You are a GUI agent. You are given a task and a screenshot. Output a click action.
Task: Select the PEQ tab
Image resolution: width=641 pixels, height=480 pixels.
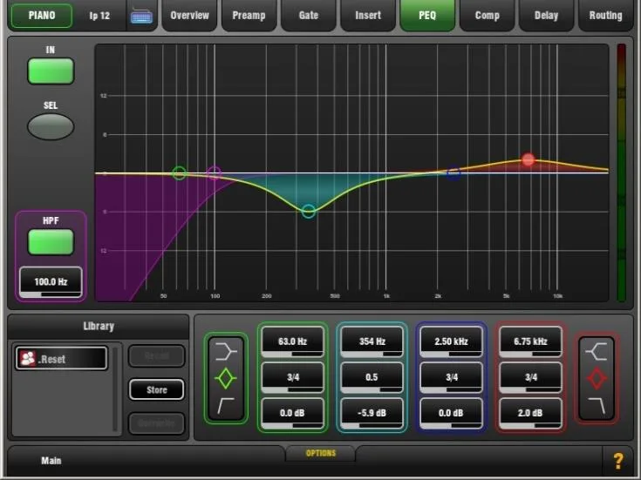tap(427, 16)
